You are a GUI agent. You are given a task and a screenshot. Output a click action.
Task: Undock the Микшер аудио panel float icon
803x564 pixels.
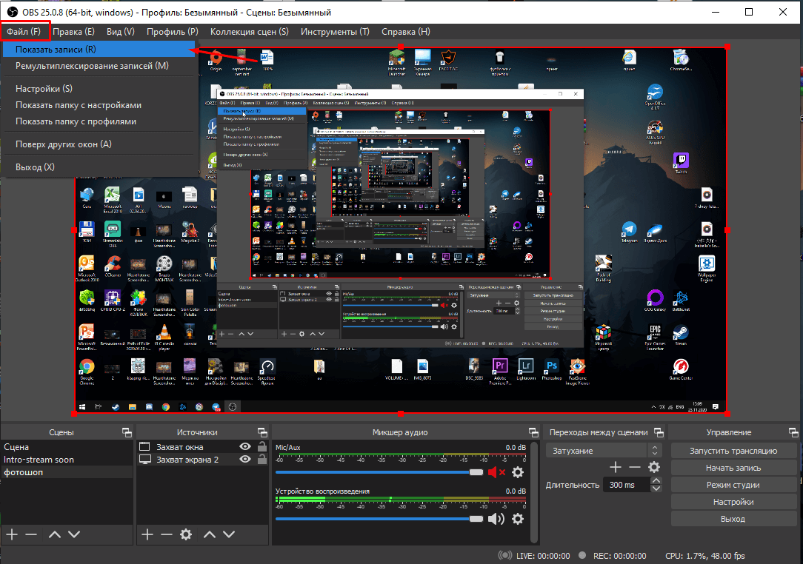point(533,432)
